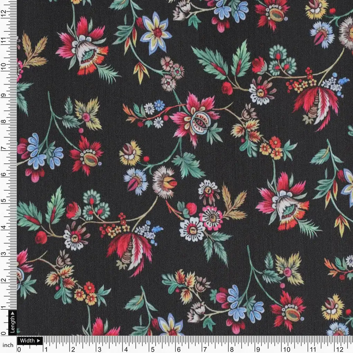Select the inch unit label in the corner

click(8, 345)
